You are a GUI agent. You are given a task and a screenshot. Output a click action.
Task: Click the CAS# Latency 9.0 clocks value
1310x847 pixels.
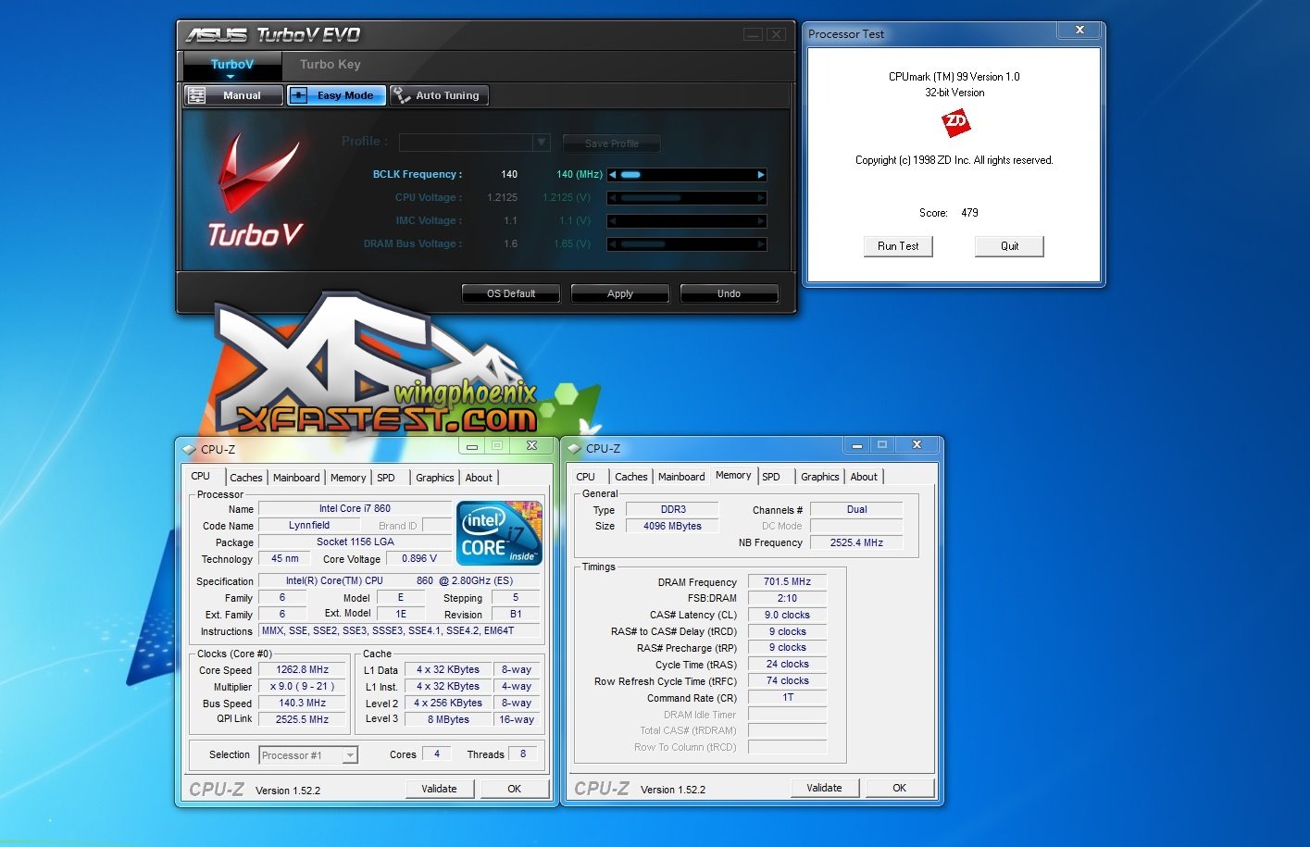tap(787, 615)
